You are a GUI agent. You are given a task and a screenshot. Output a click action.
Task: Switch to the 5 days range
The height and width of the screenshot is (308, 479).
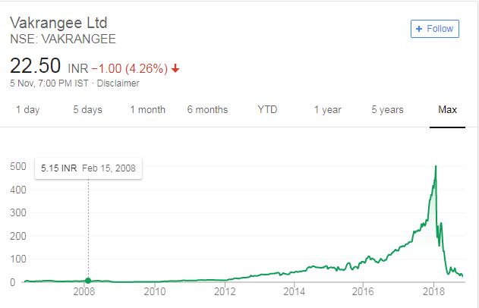point(87,110)
